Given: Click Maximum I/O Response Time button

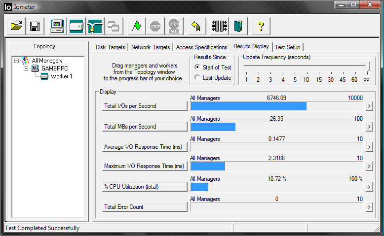Looking at the screenshot, I should (145, 166).
